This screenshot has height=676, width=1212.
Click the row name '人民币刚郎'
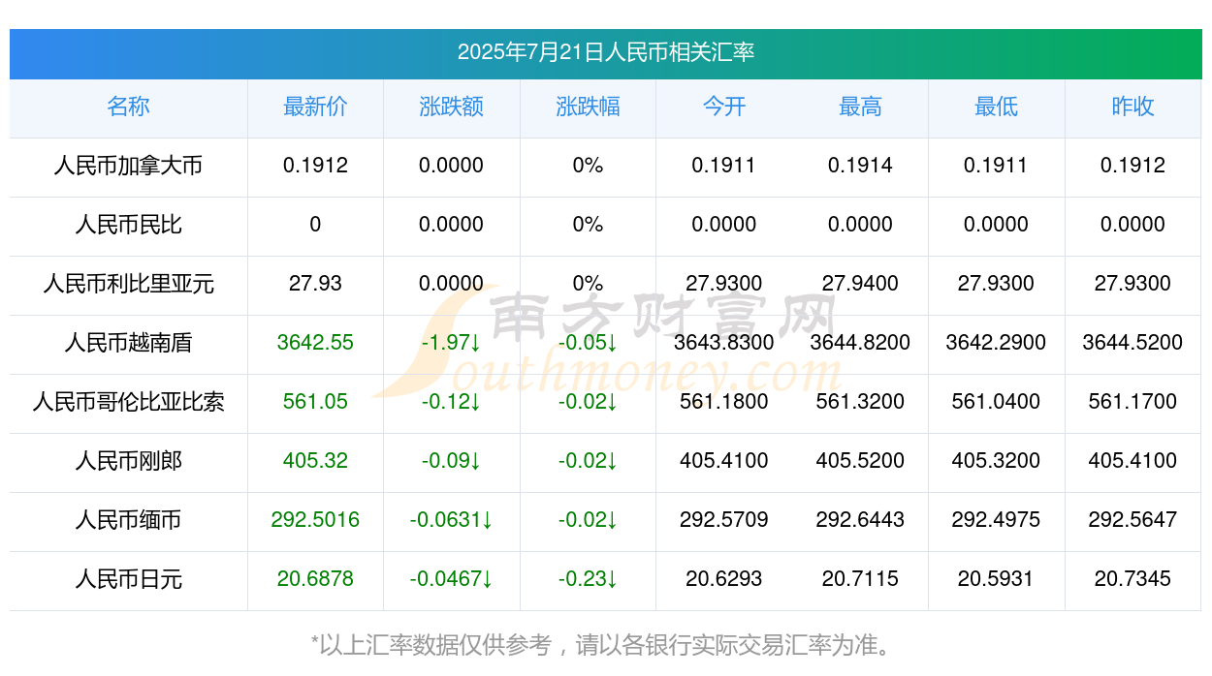[128, 461]
